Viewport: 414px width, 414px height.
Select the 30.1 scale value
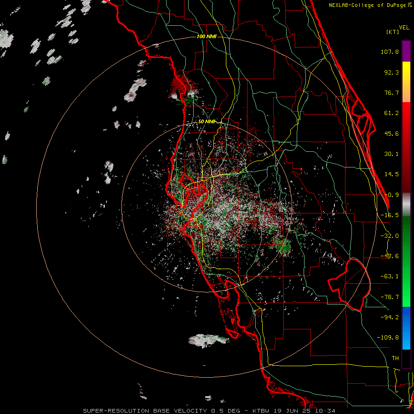[391, 154]
